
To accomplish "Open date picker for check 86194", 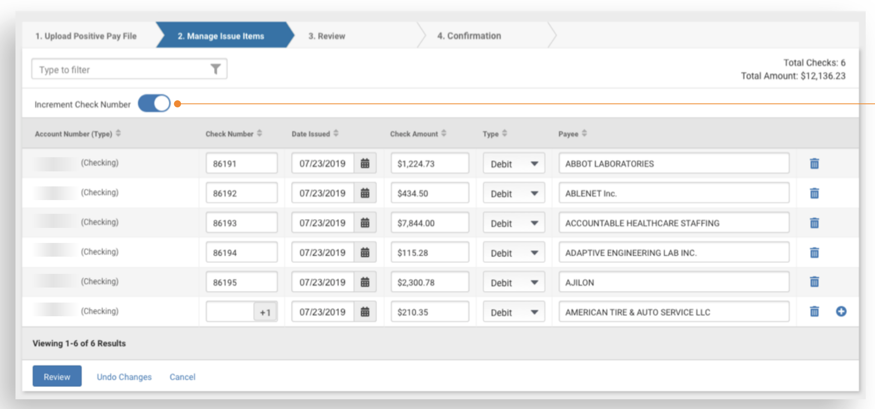I will (x=365, y=253).
